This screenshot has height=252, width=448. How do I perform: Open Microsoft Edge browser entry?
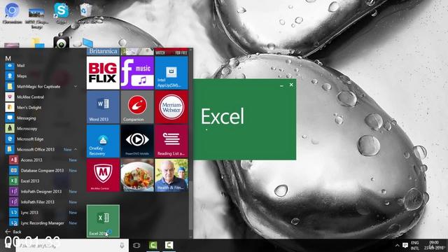[41, 139]
